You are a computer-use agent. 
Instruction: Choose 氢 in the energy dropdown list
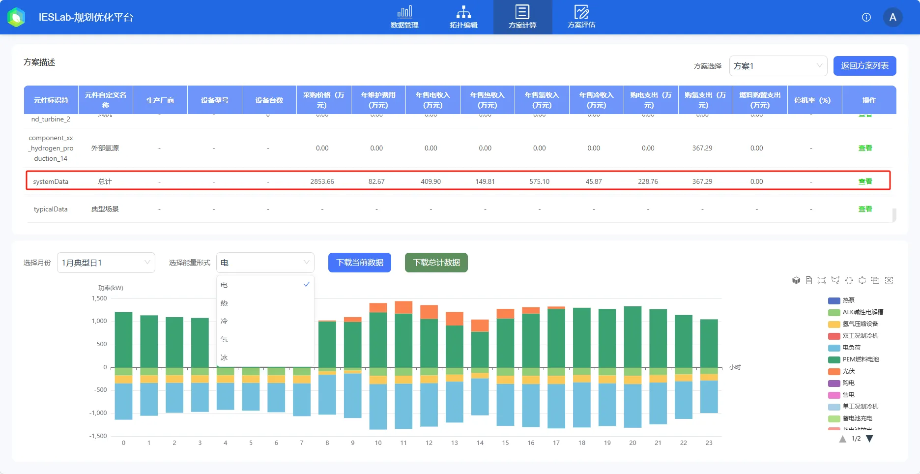pyautogui.click(x=265, y=339)
